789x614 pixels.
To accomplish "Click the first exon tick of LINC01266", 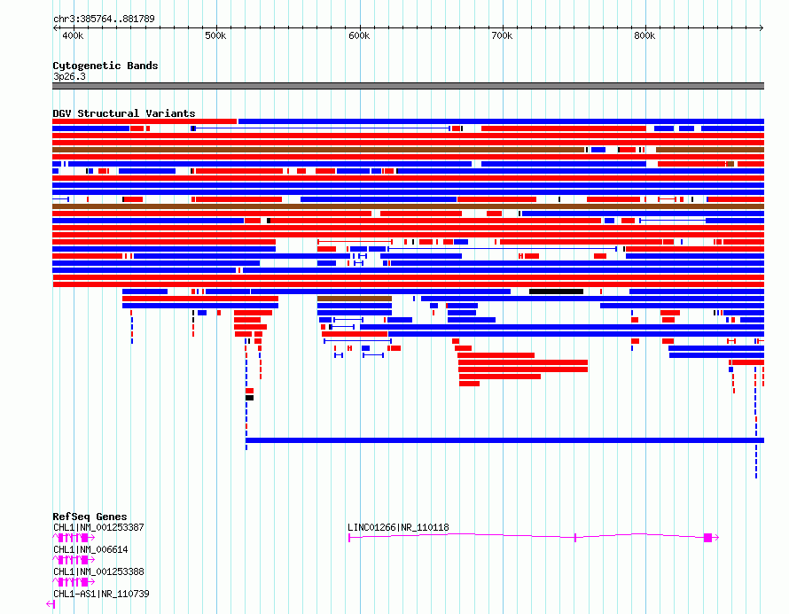I will pos(349,538).
